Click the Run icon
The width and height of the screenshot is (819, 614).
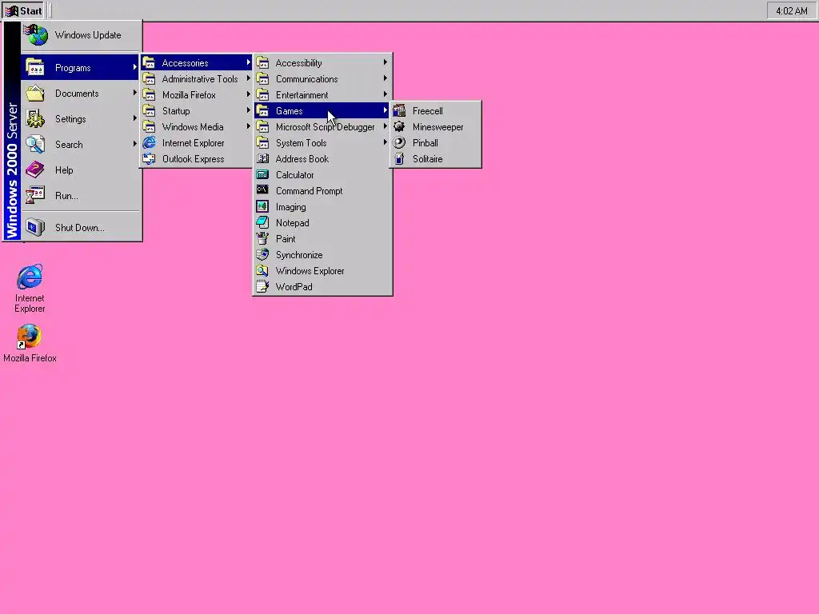click(x=35, y=195)
